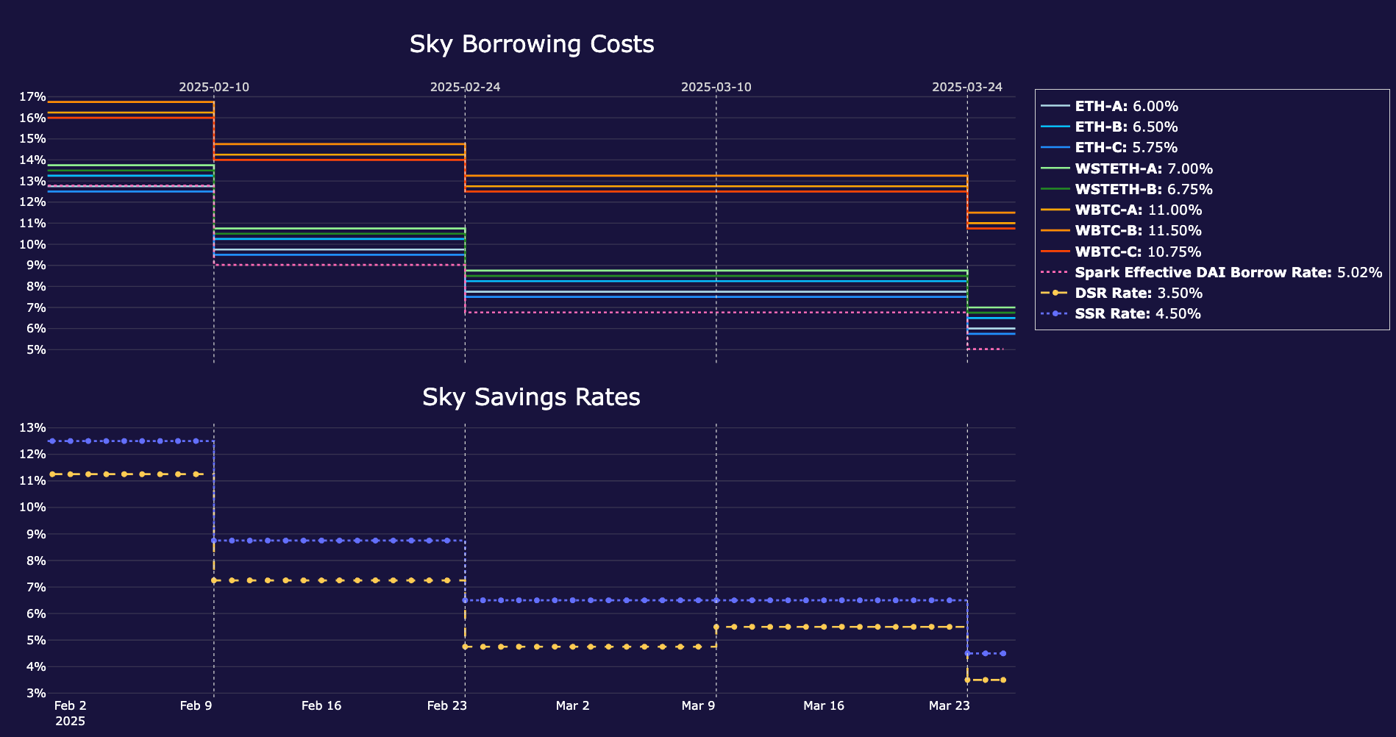This screenshot has height=737, width=1396.
Task: Select the 2025-03-24 date annotation
Action: [x=967, y=87]
